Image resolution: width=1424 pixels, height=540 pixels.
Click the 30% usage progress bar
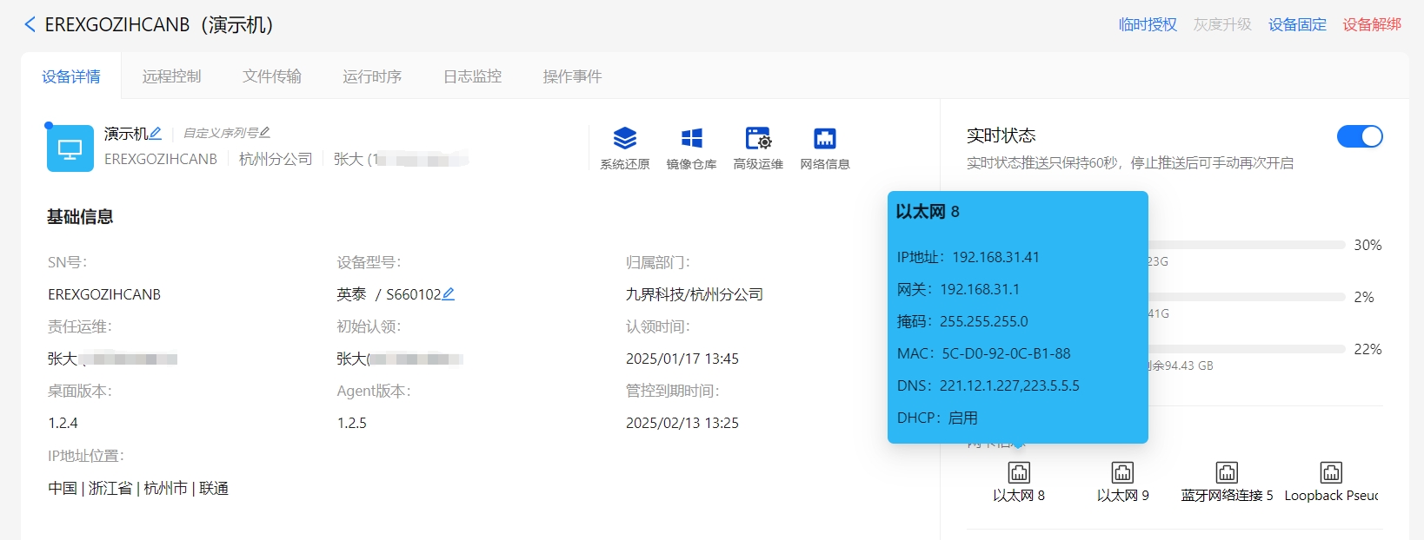pyautogui.click(x=1247, y=245)
